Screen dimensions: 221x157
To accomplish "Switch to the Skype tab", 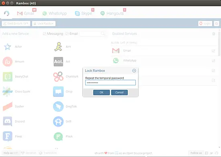I will [83, 13].
